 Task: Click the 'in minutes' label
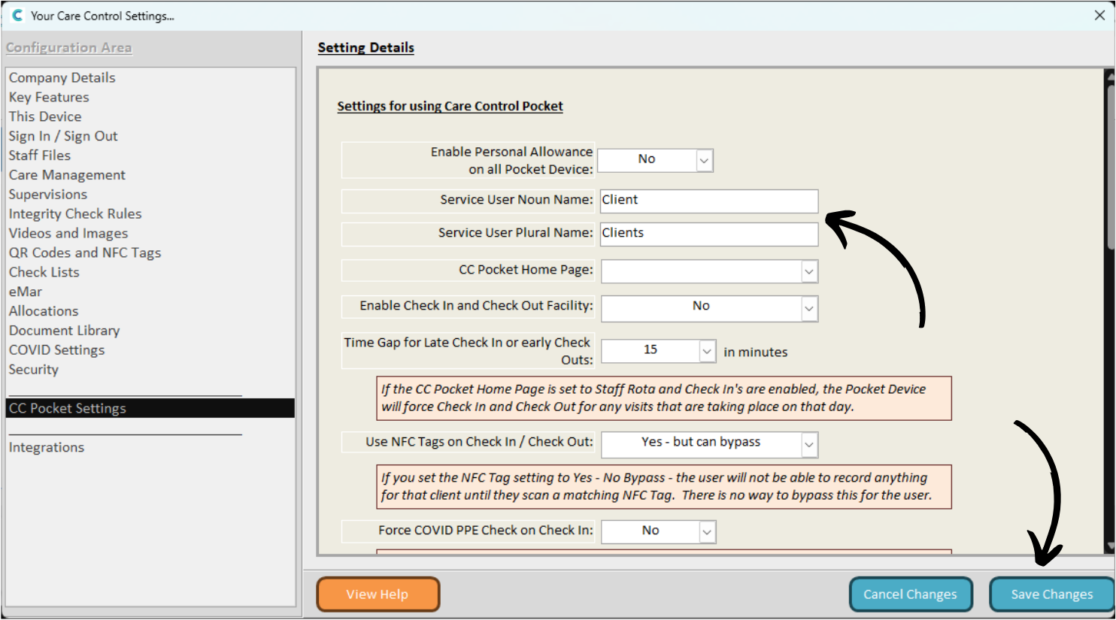[756, 352]
